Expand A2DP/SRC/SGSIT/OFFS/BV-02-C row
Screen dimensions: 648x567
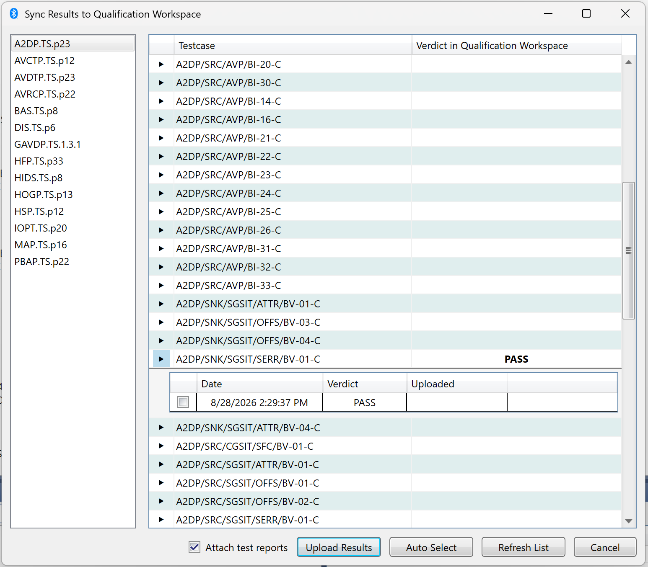(161, 502)
